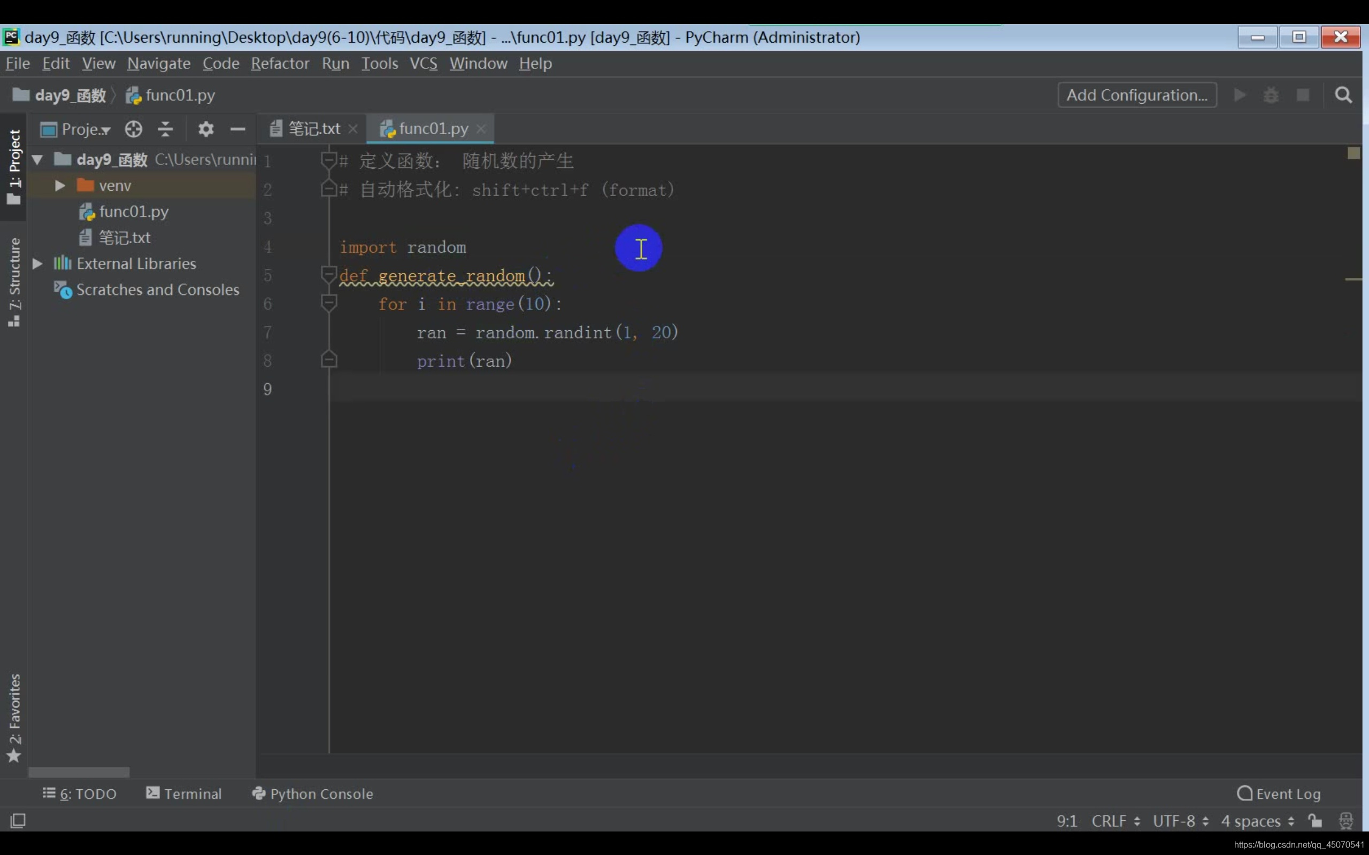Toggle the 7: Structure side tool window

(14, 282)
